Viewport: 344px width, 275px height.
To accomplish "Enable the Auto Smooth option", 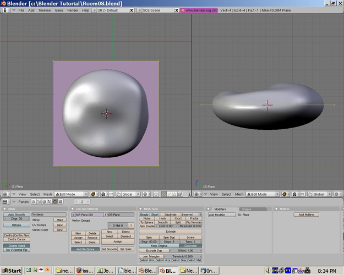I will 17,215.
